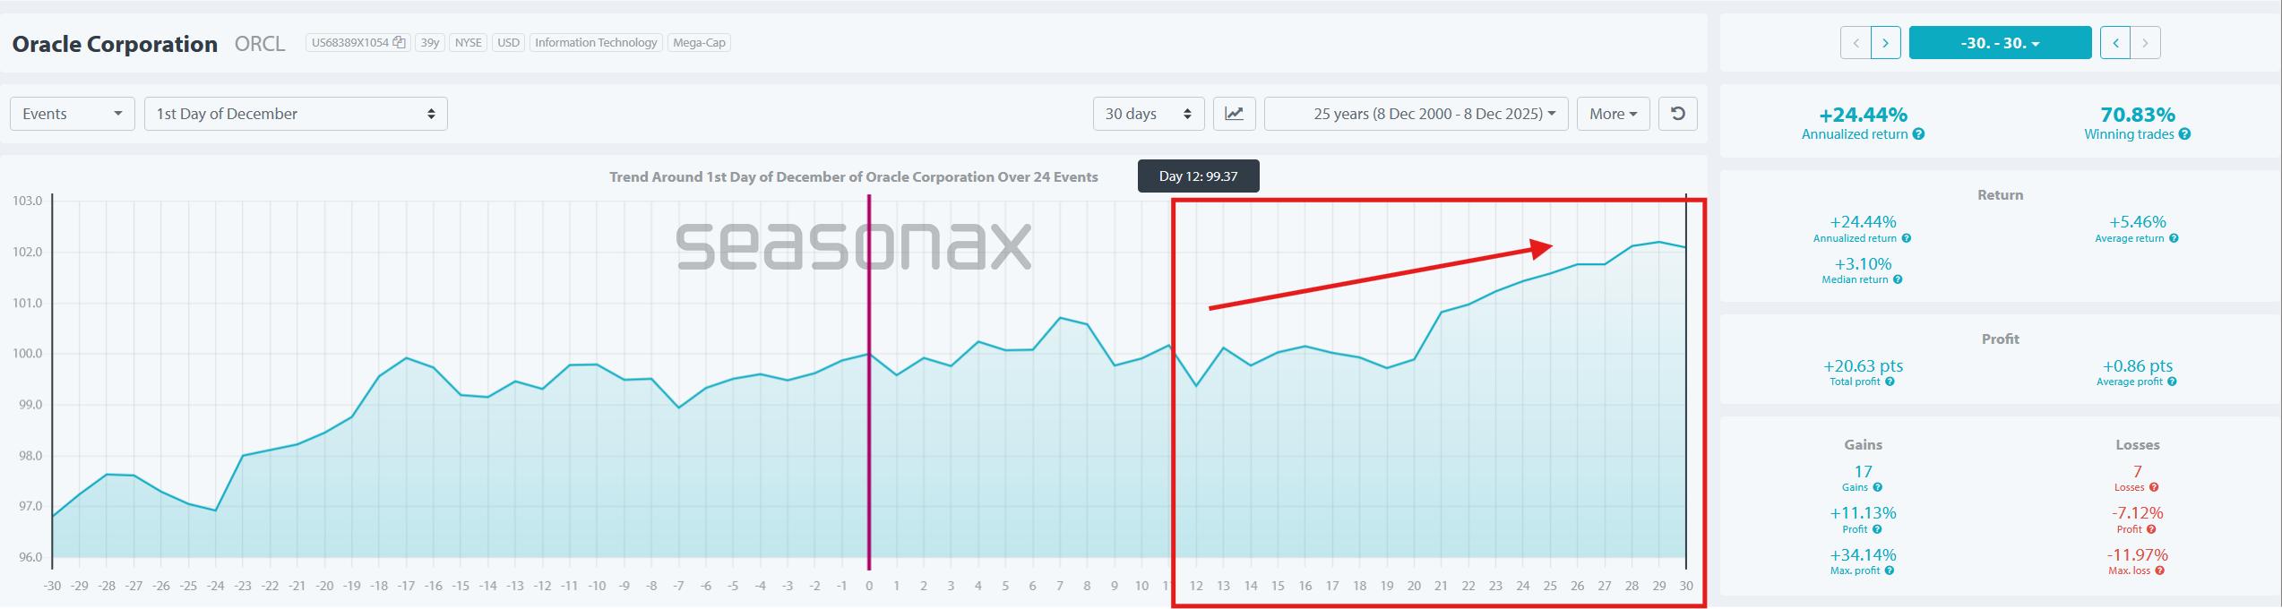Screen dimensions: 2282x609
Task: Open help icon beside Max. profit
Action: (1889, 570)
